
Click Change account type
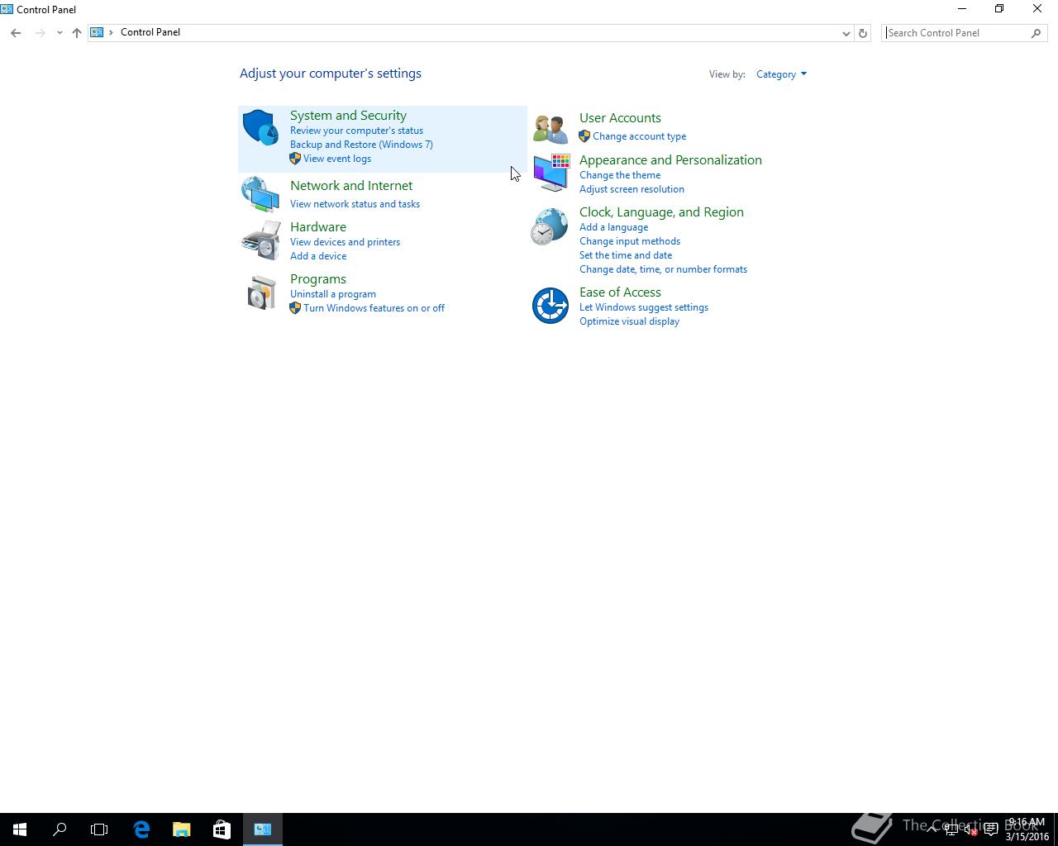639,136
